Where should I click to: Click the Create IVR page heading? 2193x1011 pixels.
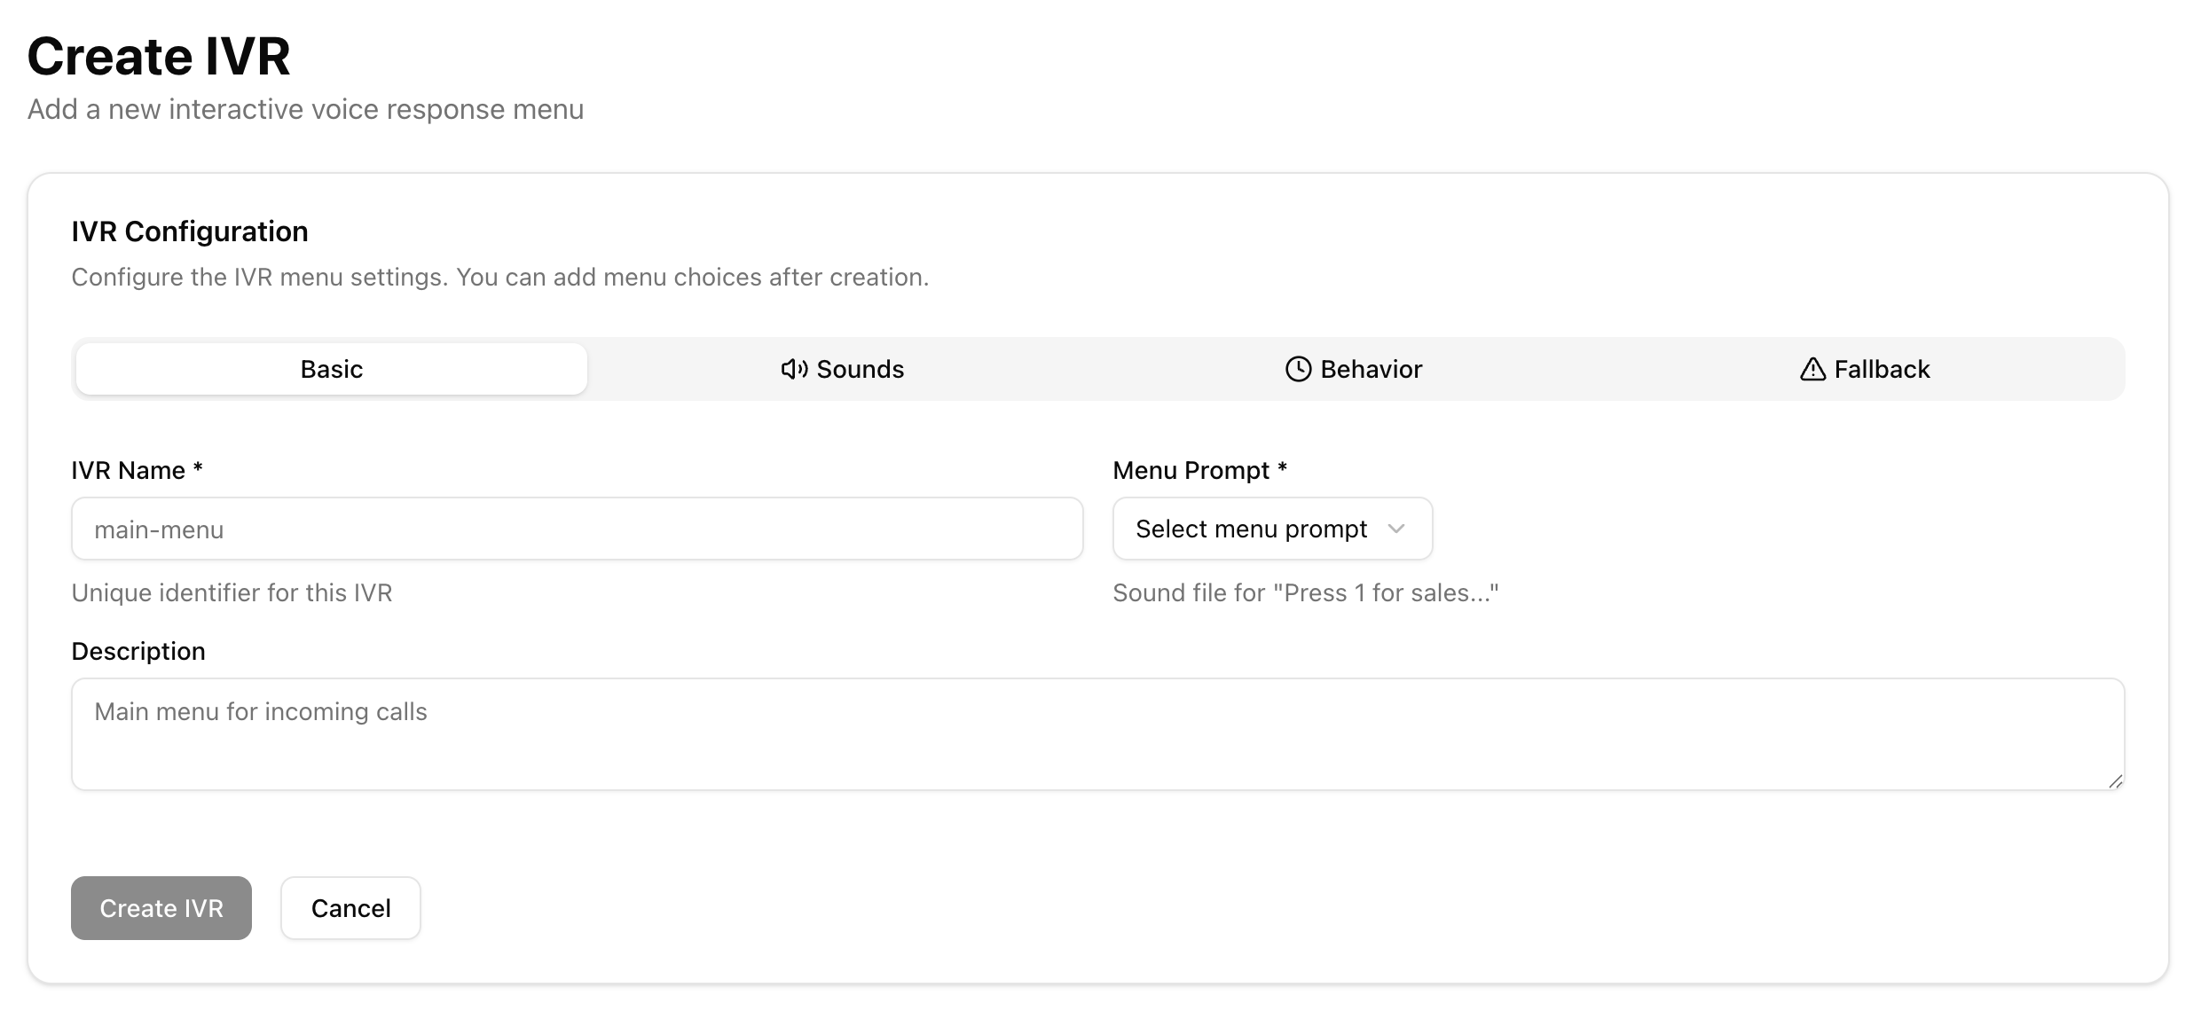click(x=159, y=55)
